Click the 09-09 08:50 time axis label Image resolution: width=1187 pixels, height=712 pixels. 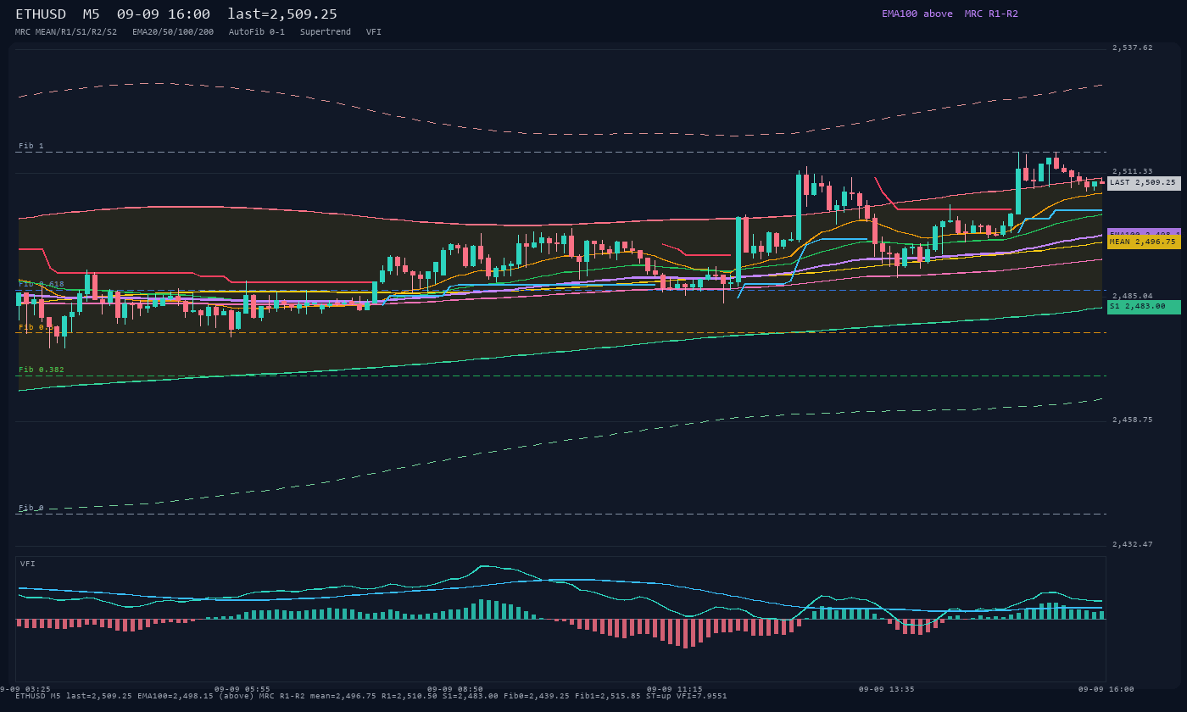point(455,689)
